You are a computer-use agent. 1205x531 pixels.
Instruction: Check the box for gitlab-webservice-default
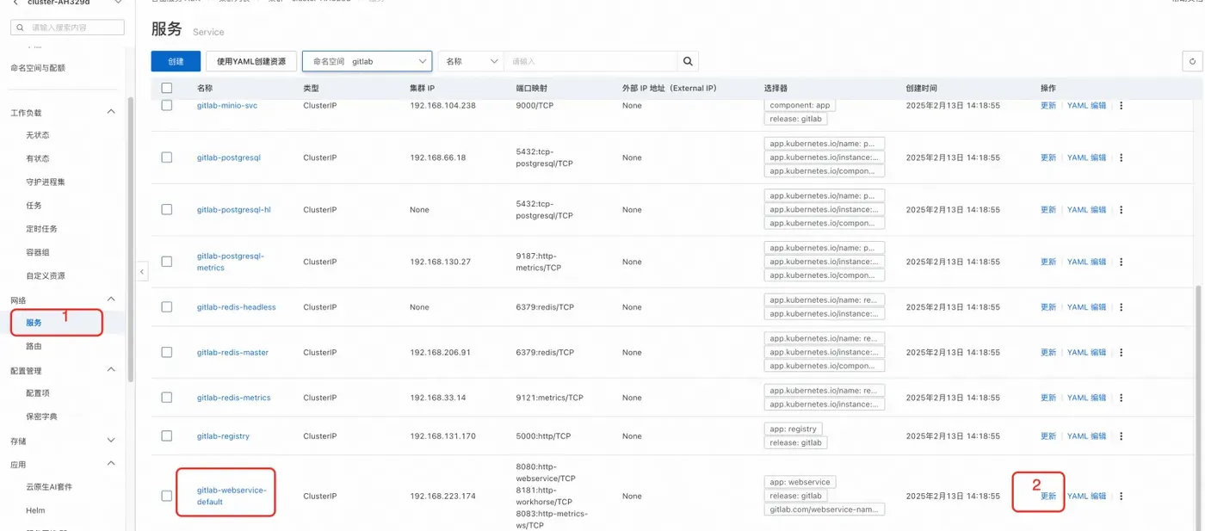click(167, 496)
